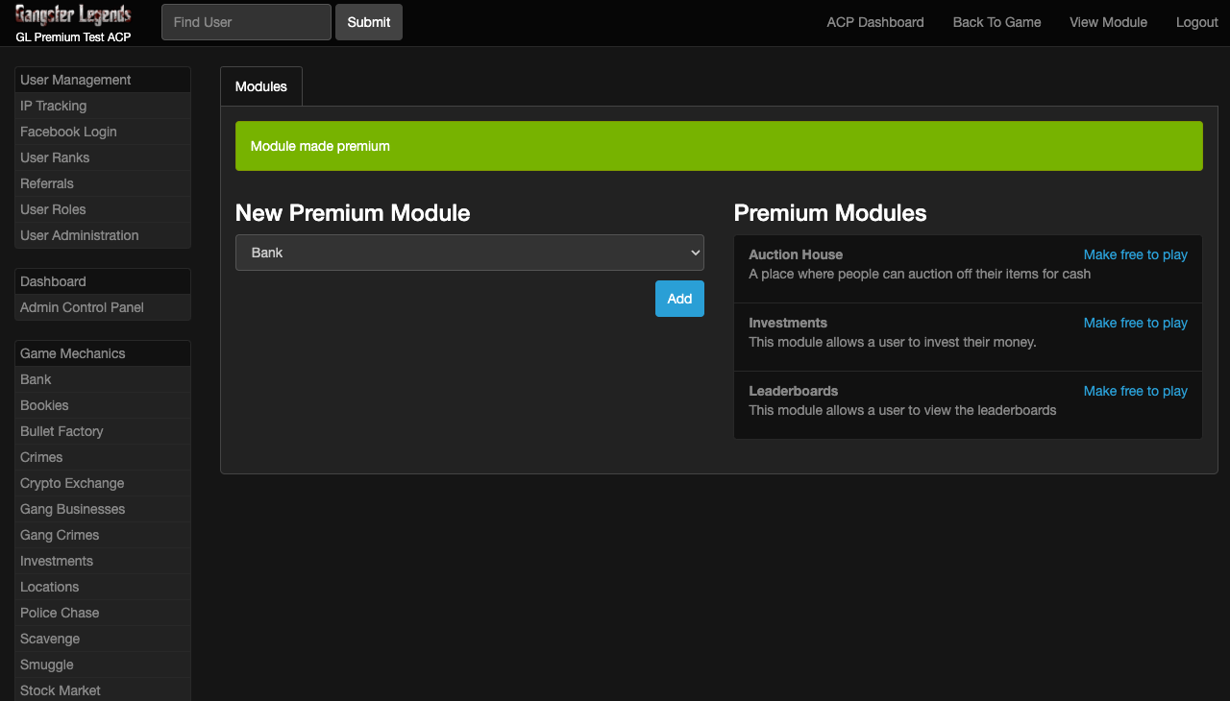Log out of the admin panel
Screen dimensions: 1230x701
tap(1196, 22)
